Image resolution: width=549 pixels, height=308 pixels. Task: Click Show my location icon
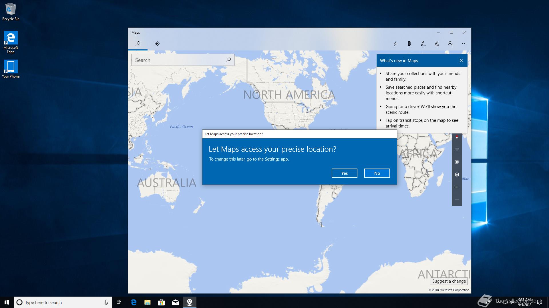click(457, 162)
